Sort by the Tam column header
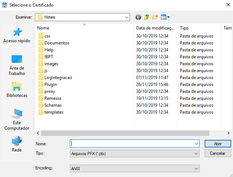Image resolution: width=233 pixels, height=177 pixels. coord(227,28)
